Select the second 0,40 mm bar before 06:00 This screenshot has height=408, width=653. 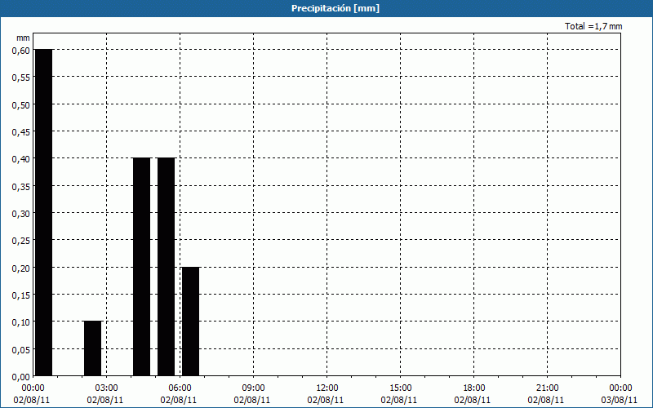tap(167, 267)
